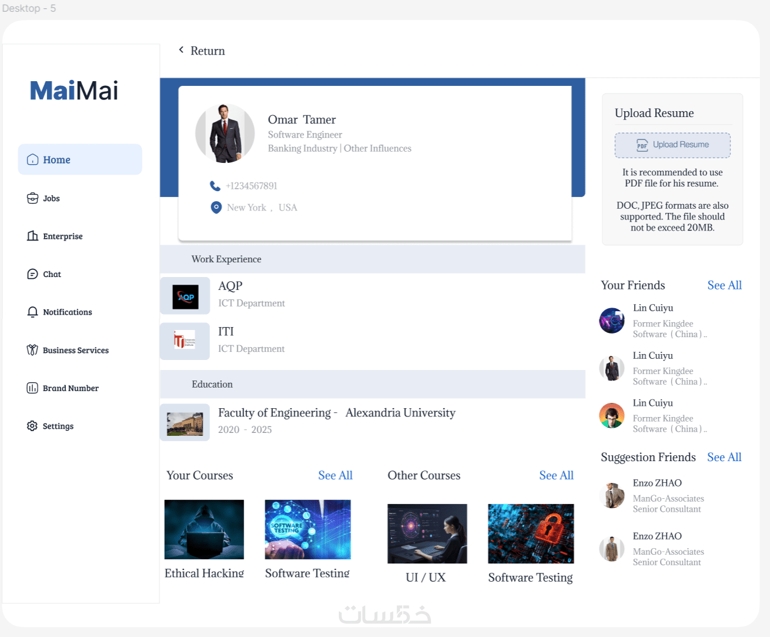Click the 20MB file size note
Screen dimensions: 770x637
click(x=672, y=216)
